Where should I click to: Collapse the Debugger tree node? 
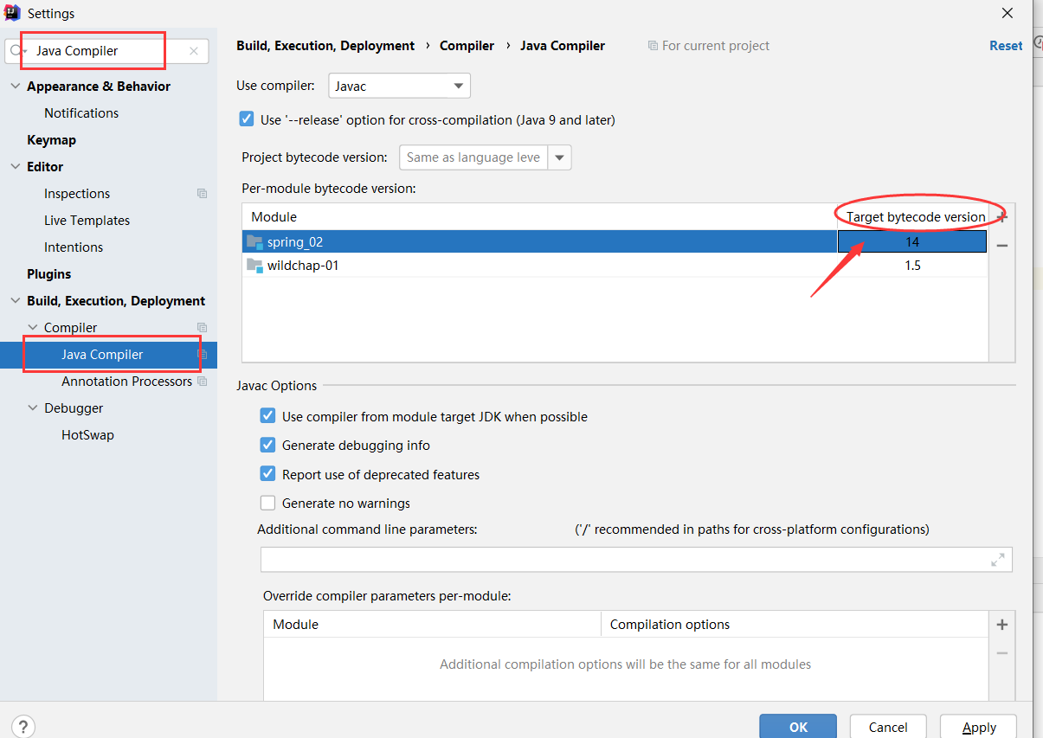[33, 408]
